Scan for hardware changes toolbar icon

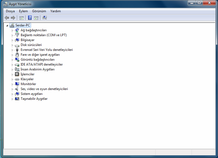point(45,18)
